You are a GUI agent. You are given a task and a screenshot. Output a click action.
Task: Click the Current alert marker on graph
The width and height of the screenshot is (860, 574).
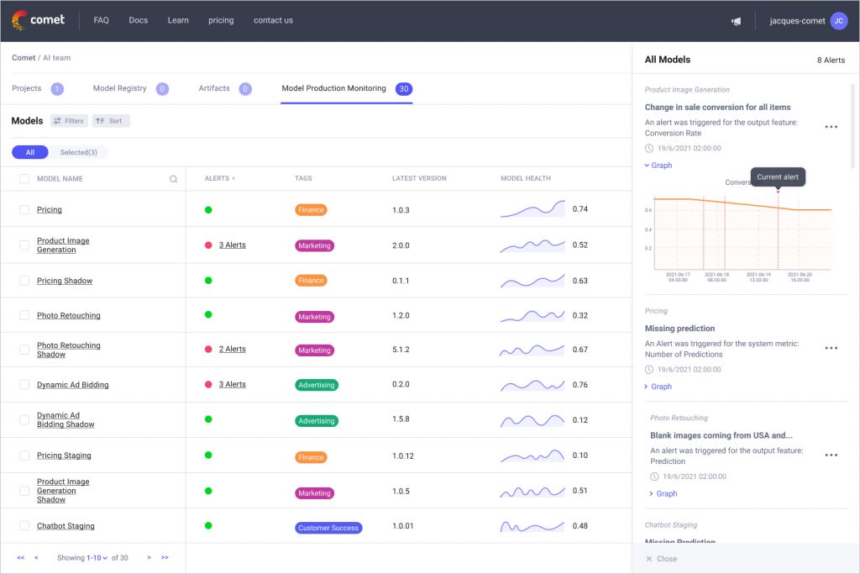pos(778,191)
